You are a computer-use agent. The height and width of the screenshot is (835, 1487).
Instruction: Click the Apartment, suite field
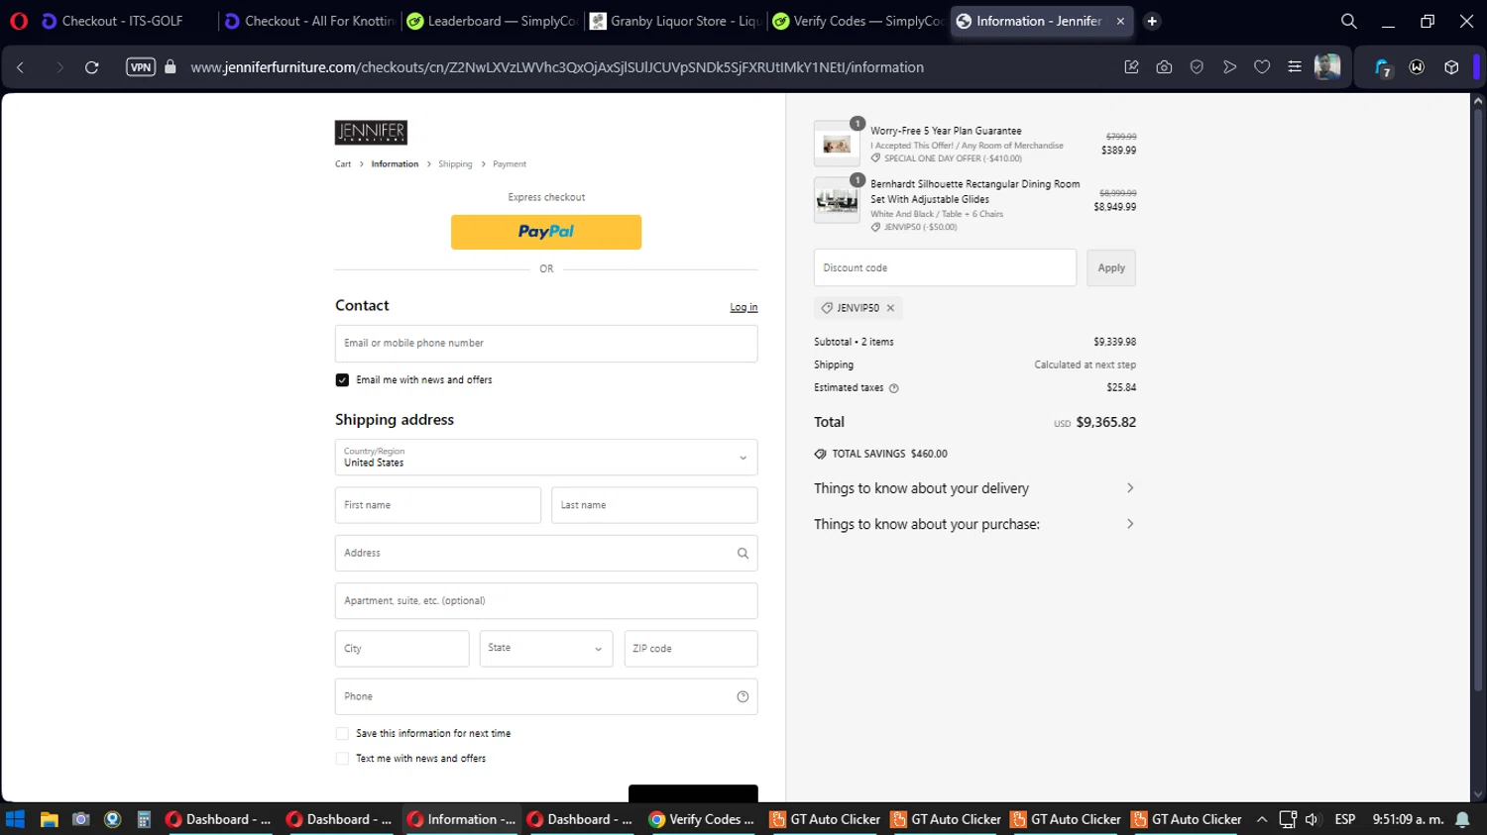(546, 601)
